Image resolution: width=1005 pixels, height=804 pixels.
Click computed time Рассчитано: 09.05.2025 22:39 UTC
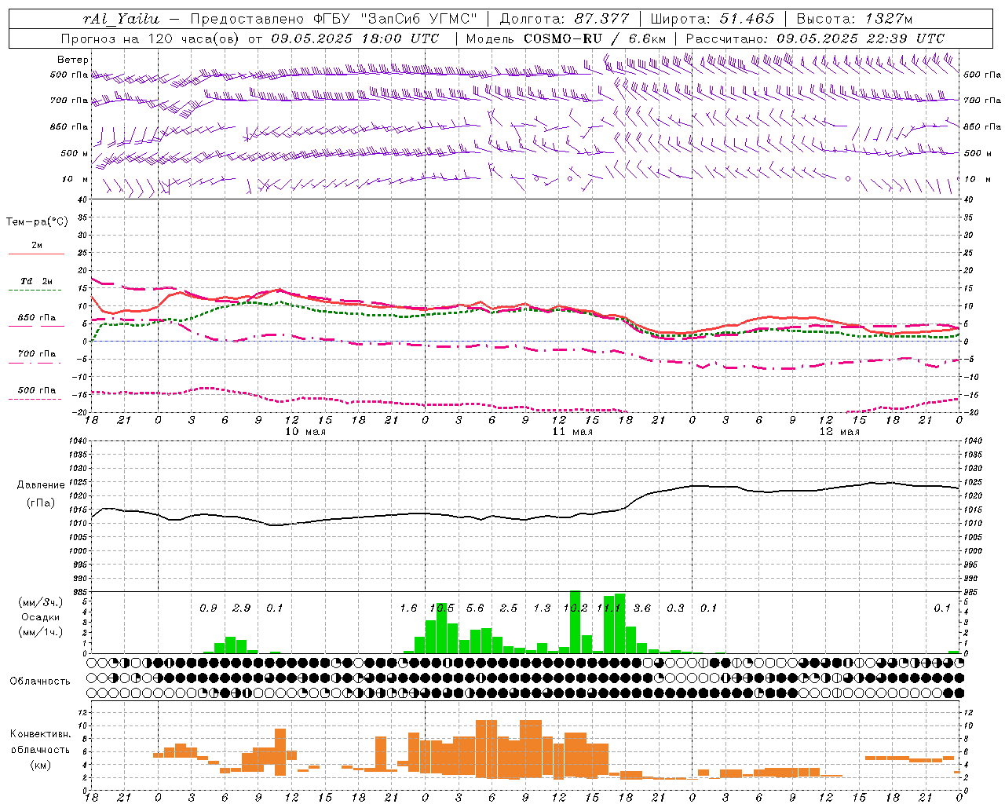click(x=815, y=38)
